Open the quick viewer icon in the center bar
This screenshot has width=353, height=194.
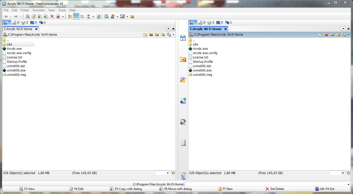[x=183, y=143]
